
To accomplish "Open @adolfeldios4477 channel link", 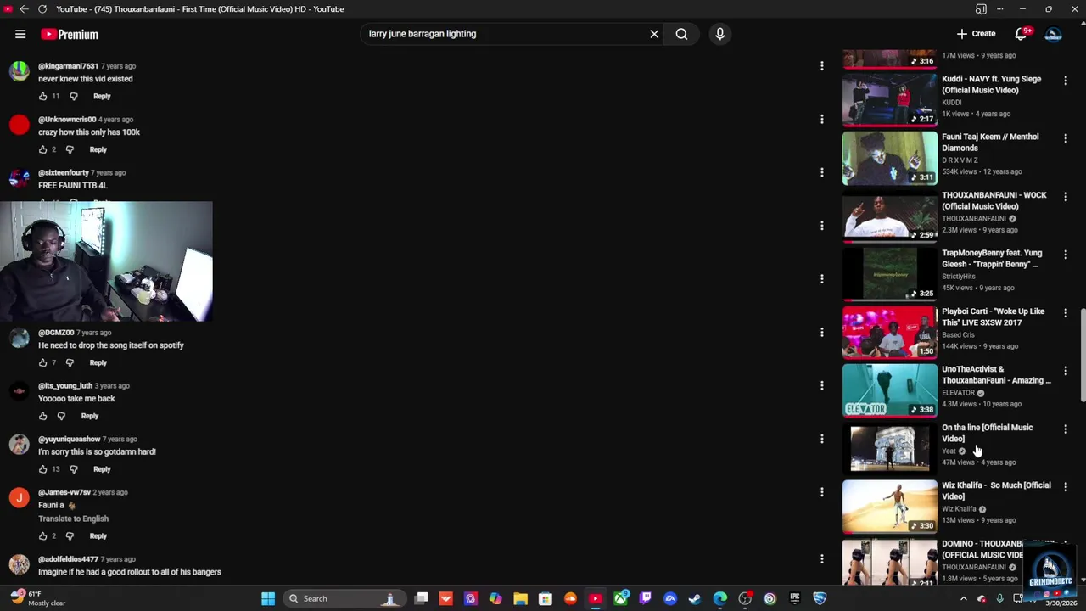I will pos(68,559).
